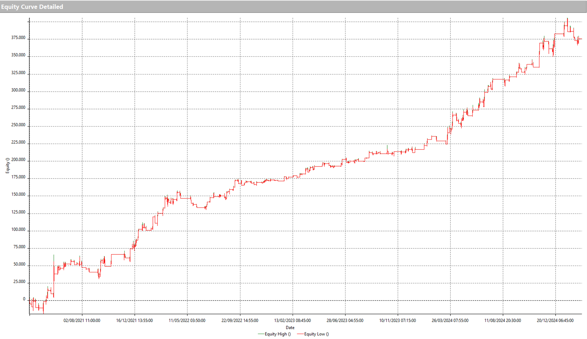Click the Date x-axis title

[290, 328]
